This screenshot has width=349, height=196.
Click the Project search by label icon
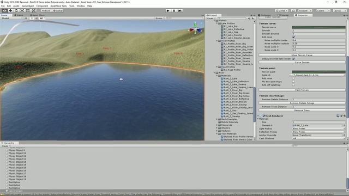(252, 18)
